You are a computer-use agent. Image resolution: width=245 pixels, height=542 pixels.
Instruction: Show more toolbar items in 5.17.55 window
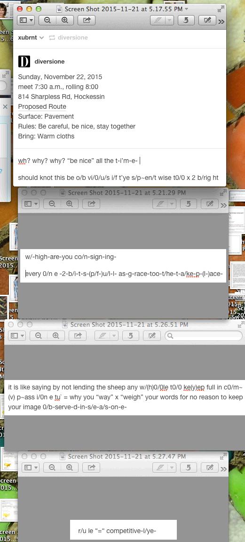tap(221, 21)
